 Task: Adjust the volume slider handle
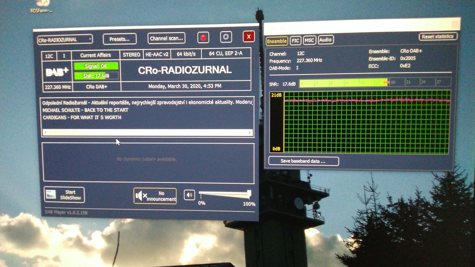[249, 193]
